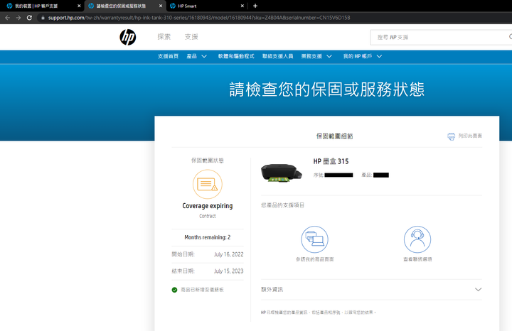Open 聯絡支援人員 page

[x=277, y=56]
